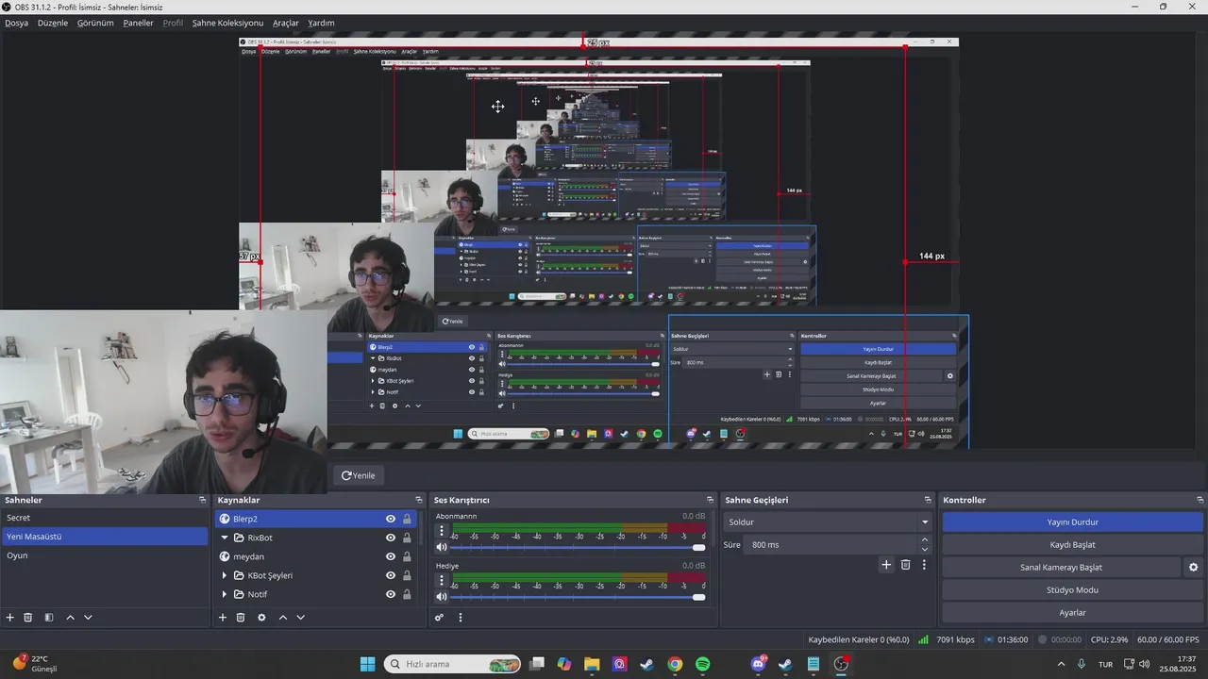Add a source with plus icon in Kaynaklar

pos(223,618)
